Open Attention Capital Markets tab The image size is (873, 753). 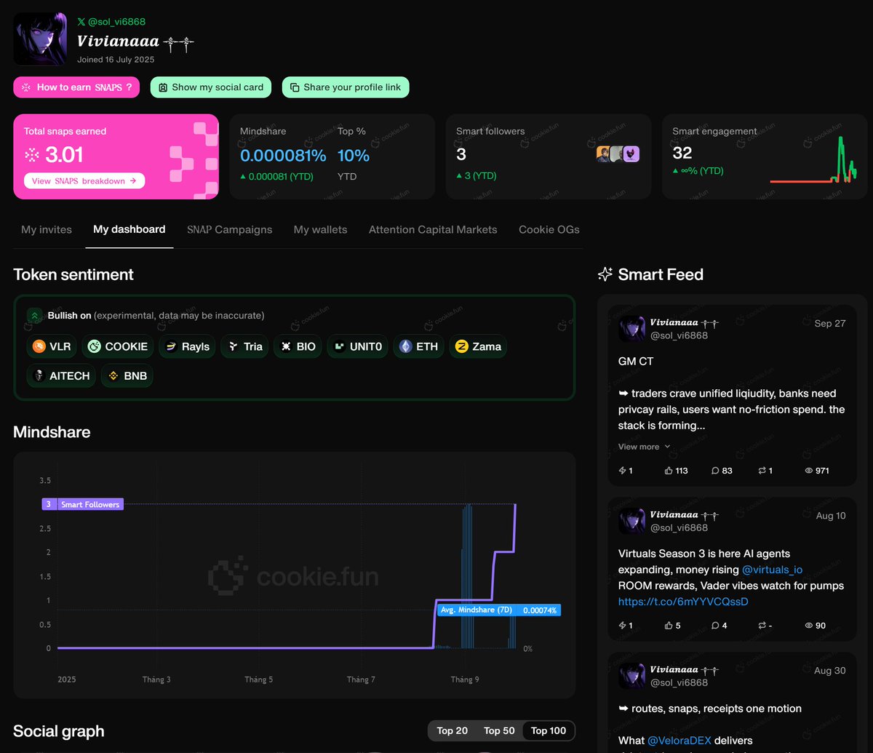433,229
